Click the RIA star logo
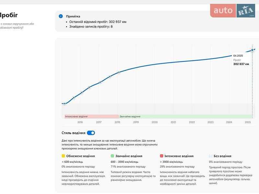Image resolution: width=259 pixels, height=194 pixels. [x=246, y=11]
